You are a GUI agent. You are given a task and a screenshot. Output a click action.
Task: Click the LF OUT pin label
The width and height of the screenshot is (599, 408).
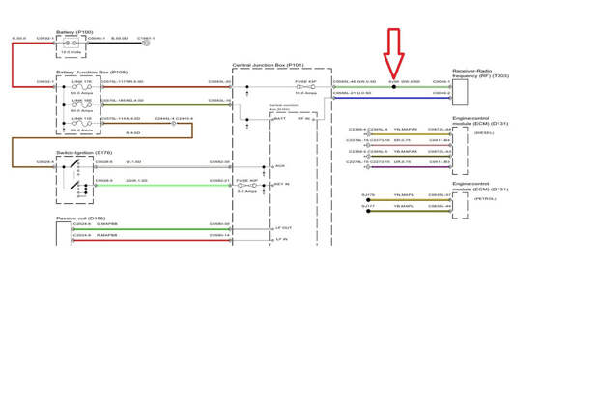pyautogui.click(x=283, y=228)
